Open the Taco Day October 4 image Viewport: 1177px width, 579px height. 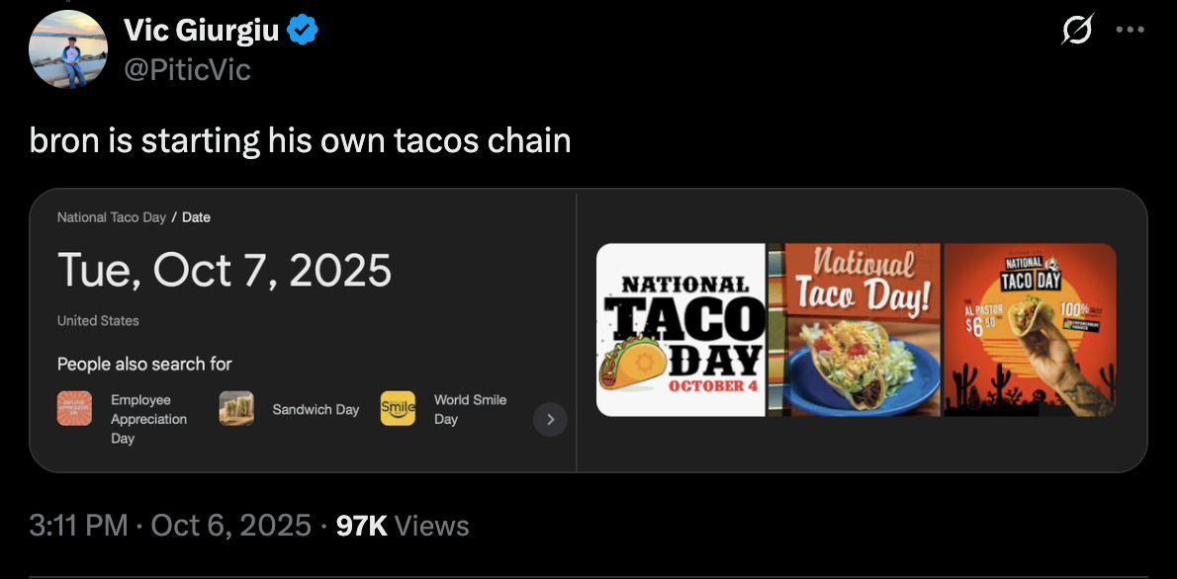[x=680, y=329]
